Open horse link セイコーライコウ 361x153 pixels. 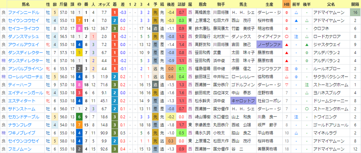(x=24, y=29)
